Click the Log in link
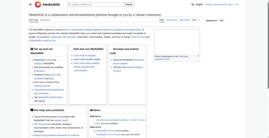269x138 pixels. (230, 5)
